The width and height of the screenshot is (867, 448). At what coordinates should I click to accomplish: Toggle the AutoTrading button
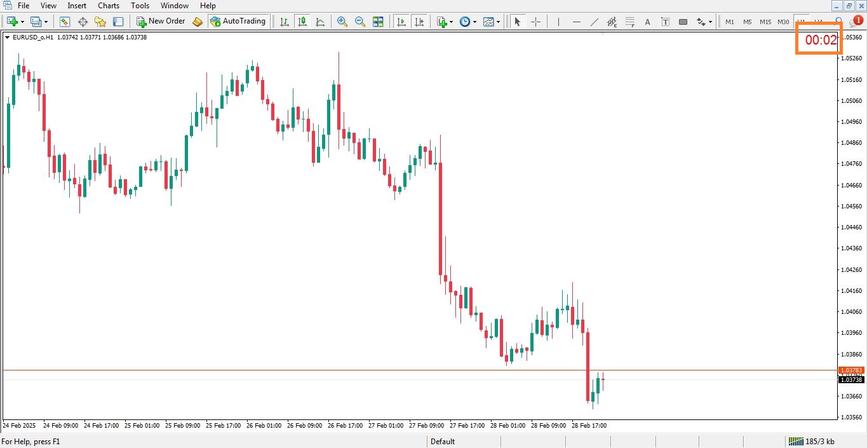point(238,22)
